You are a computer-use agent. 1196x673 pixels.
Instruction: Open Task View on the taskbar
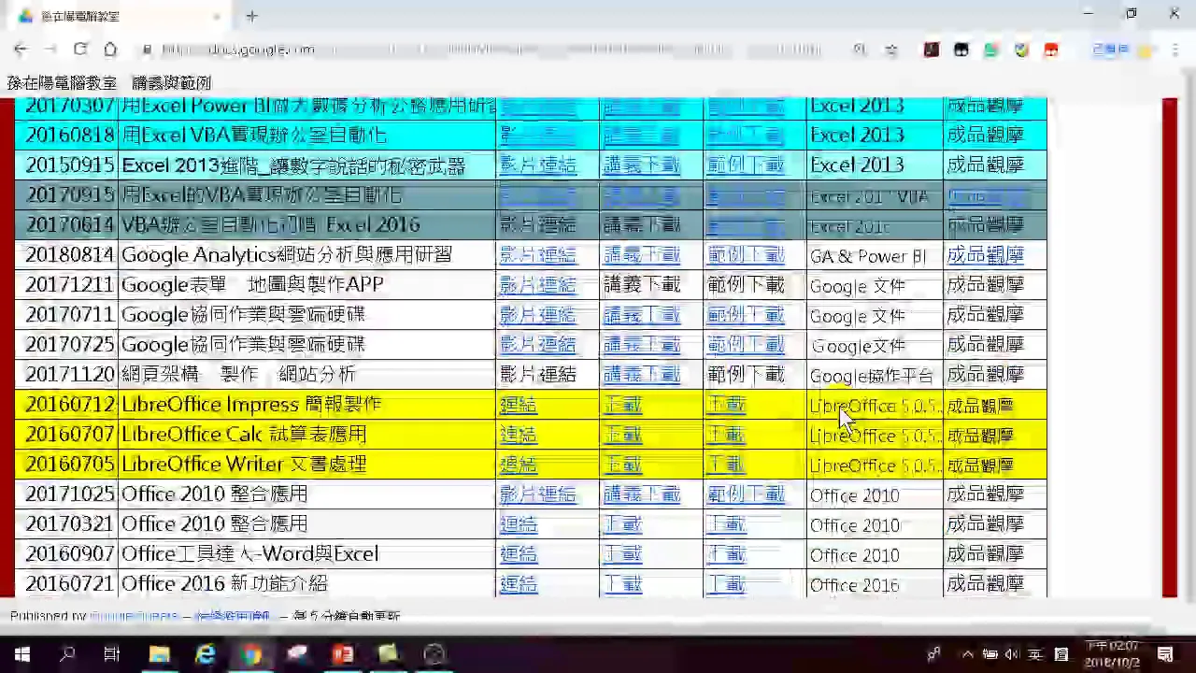[112, 654]
